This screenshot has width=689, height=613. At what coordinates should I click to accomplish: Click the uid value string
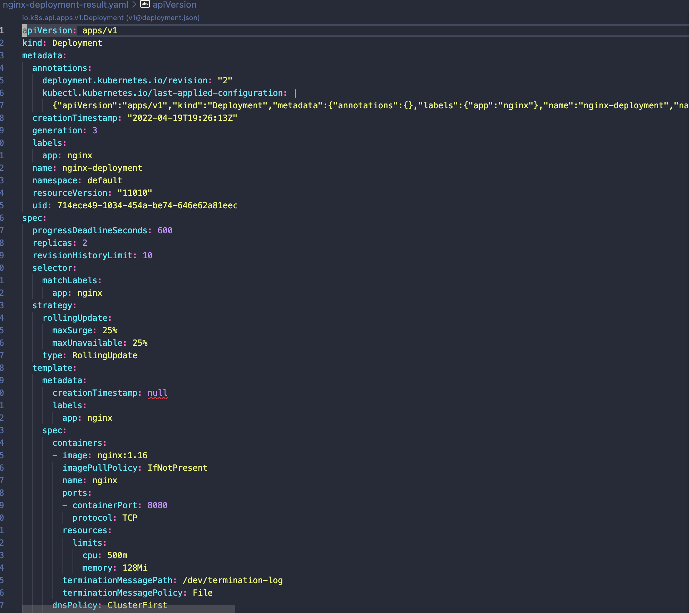(147, 205)
